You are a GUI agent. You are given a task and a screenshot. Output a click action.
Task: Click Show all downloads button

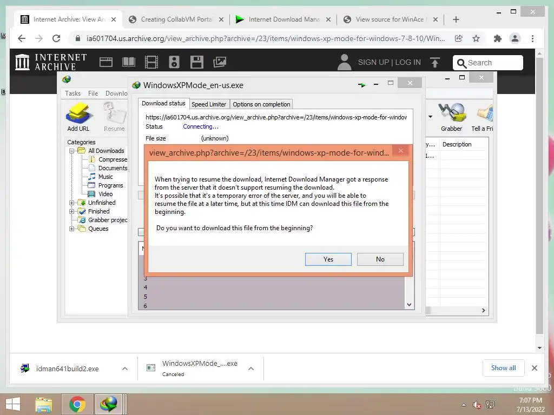click(x=504, y=368)
